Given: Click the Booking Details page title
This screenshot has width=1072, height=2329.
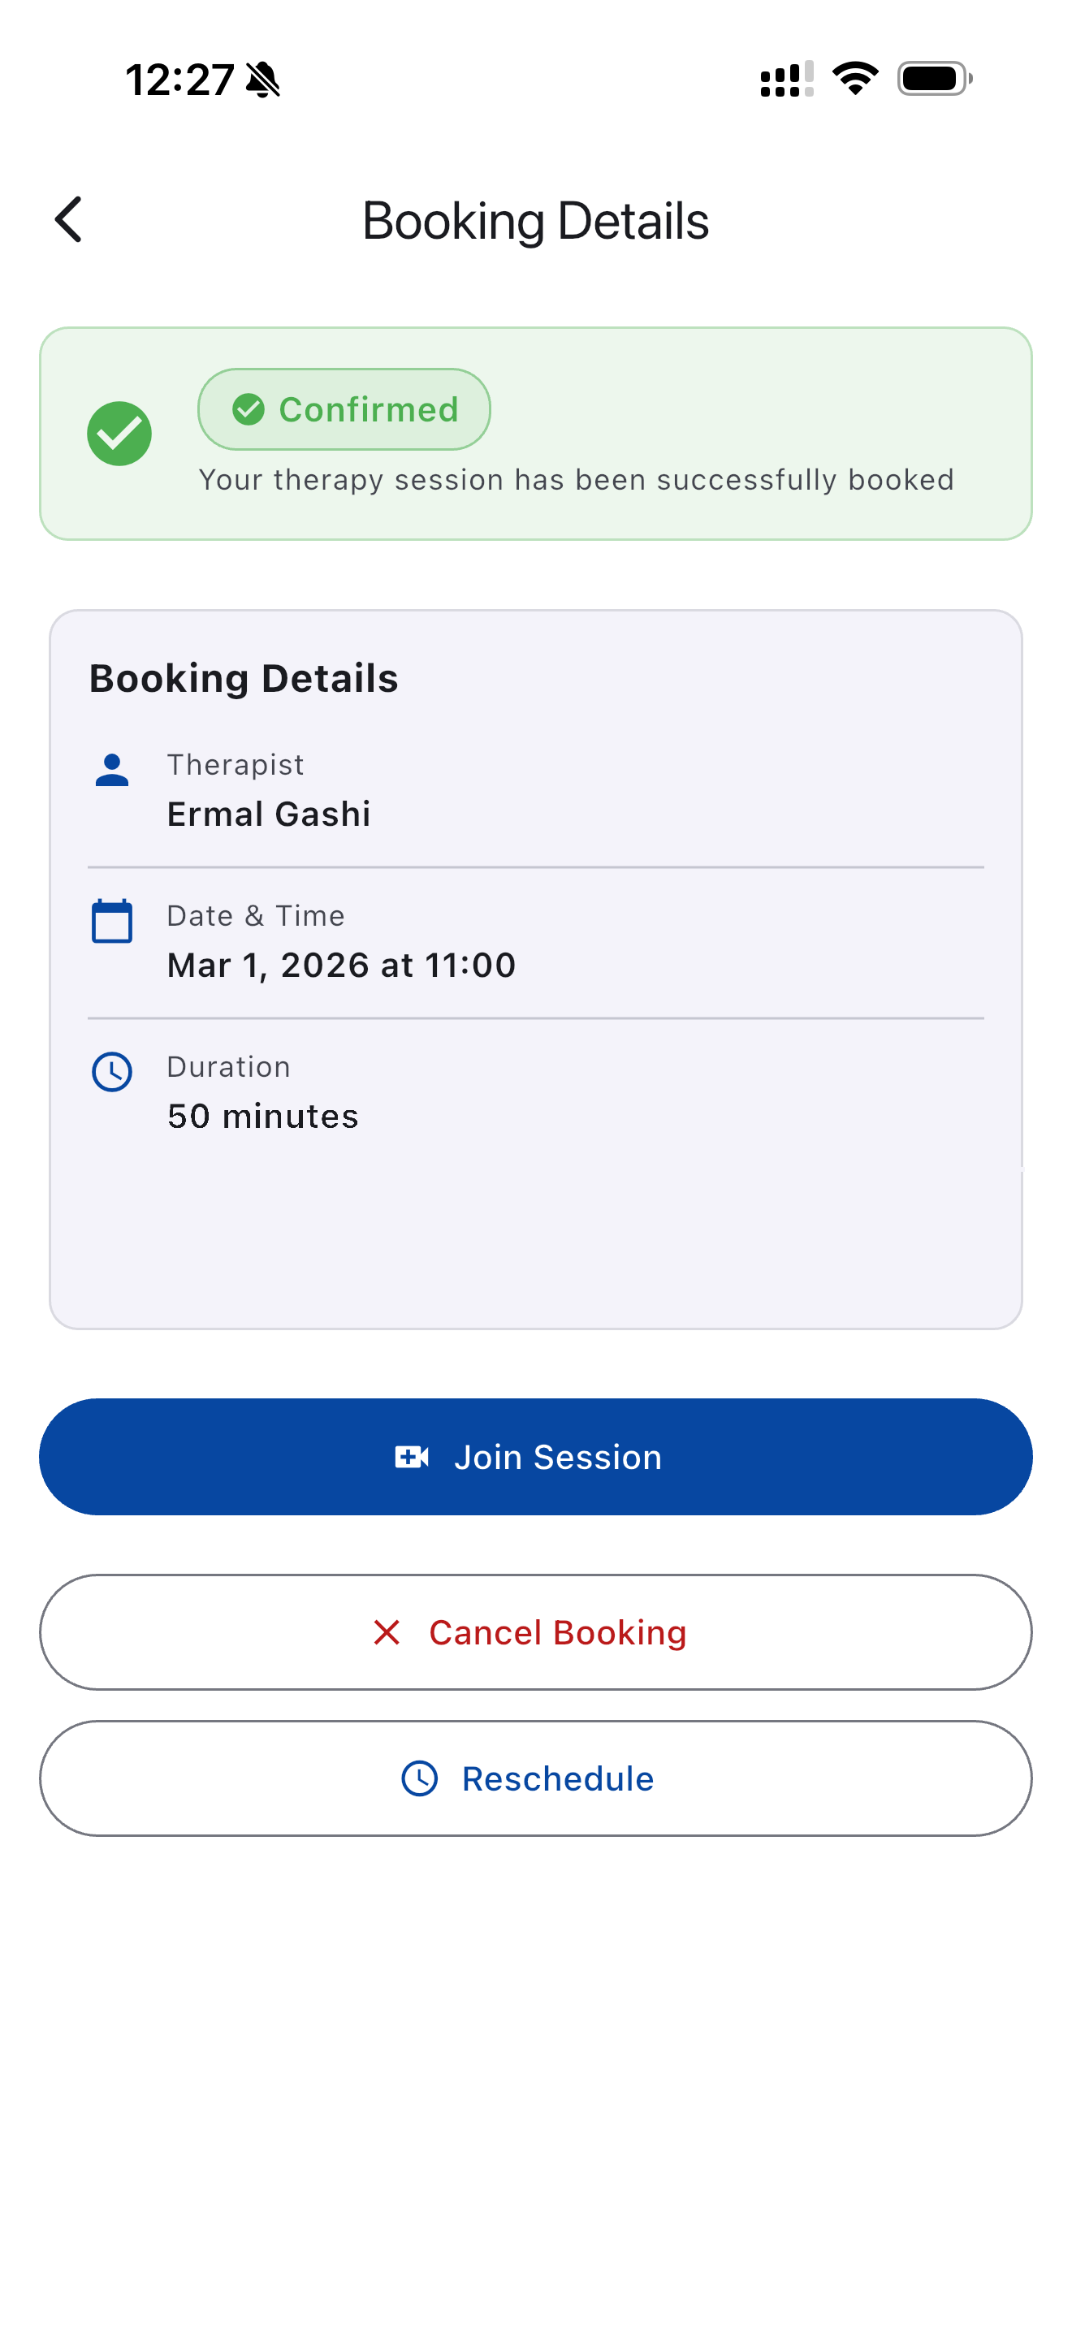Looking at the screenshot, I should [x=535, y=221].
